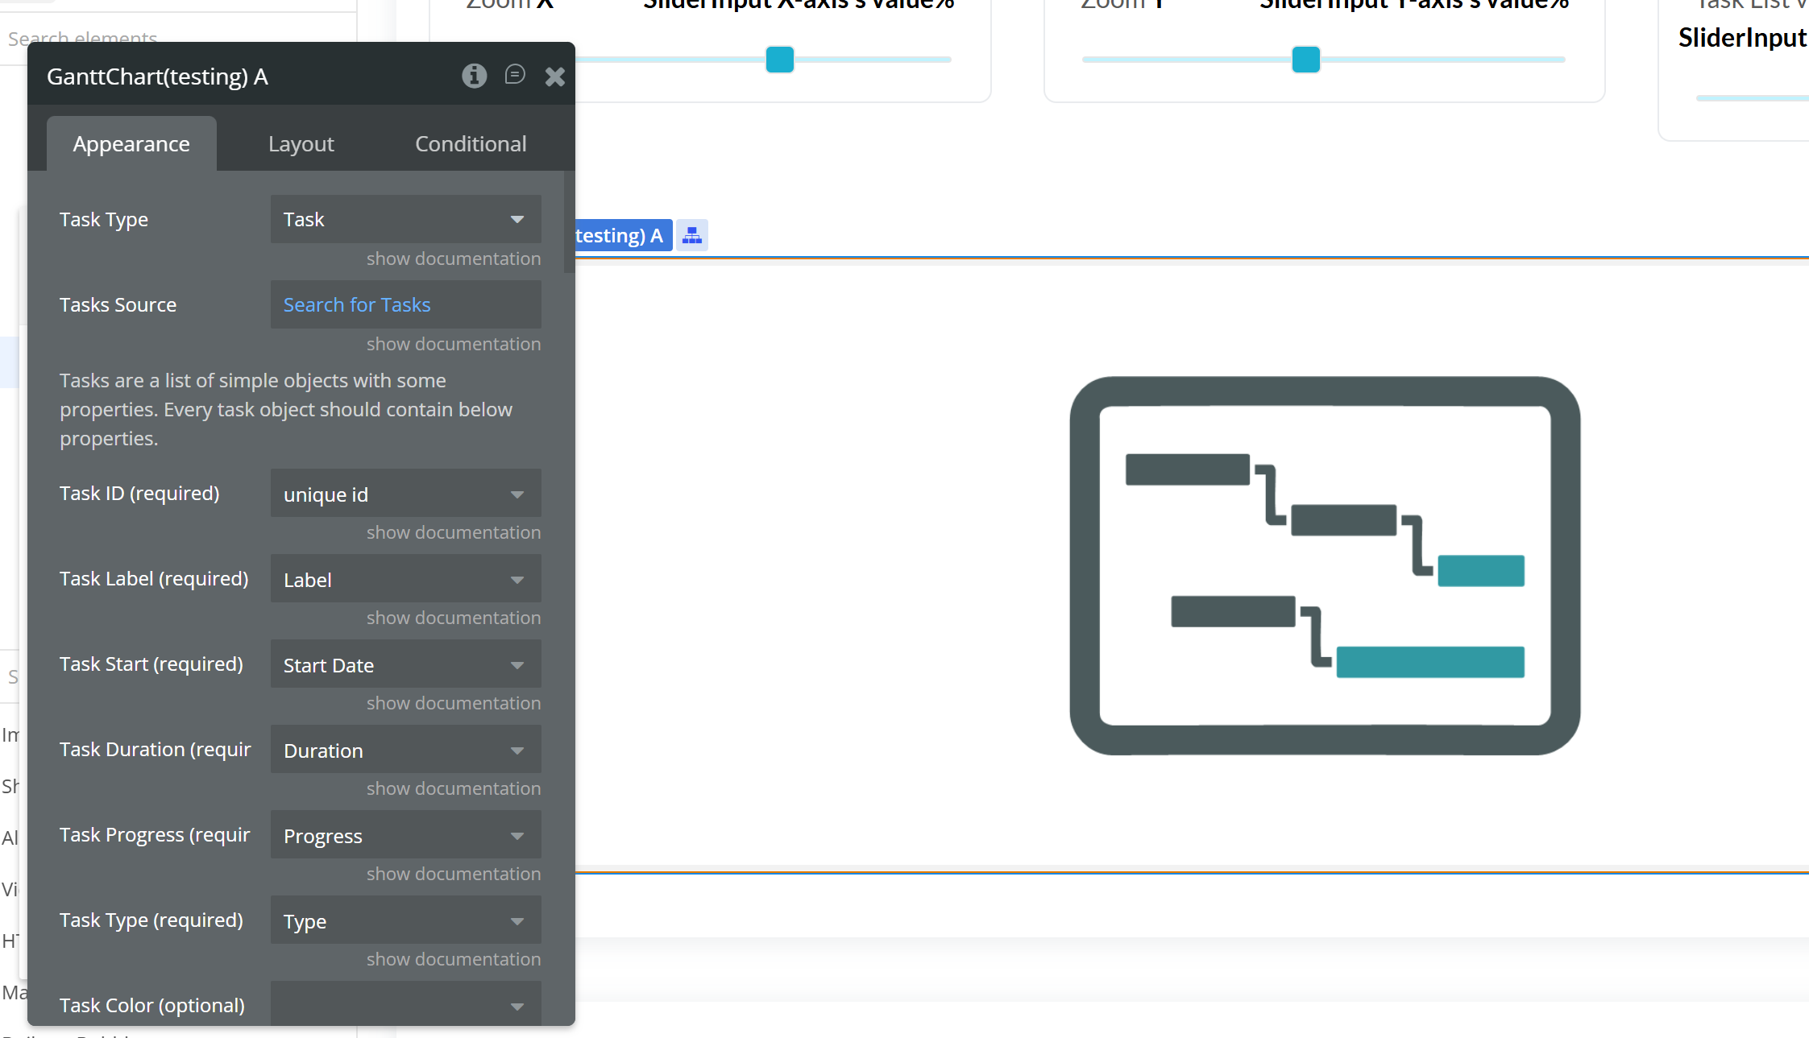Open the Appearance tab
Image resolution: width=1809 pixels, height=1038 pixels.
[131, 143]
